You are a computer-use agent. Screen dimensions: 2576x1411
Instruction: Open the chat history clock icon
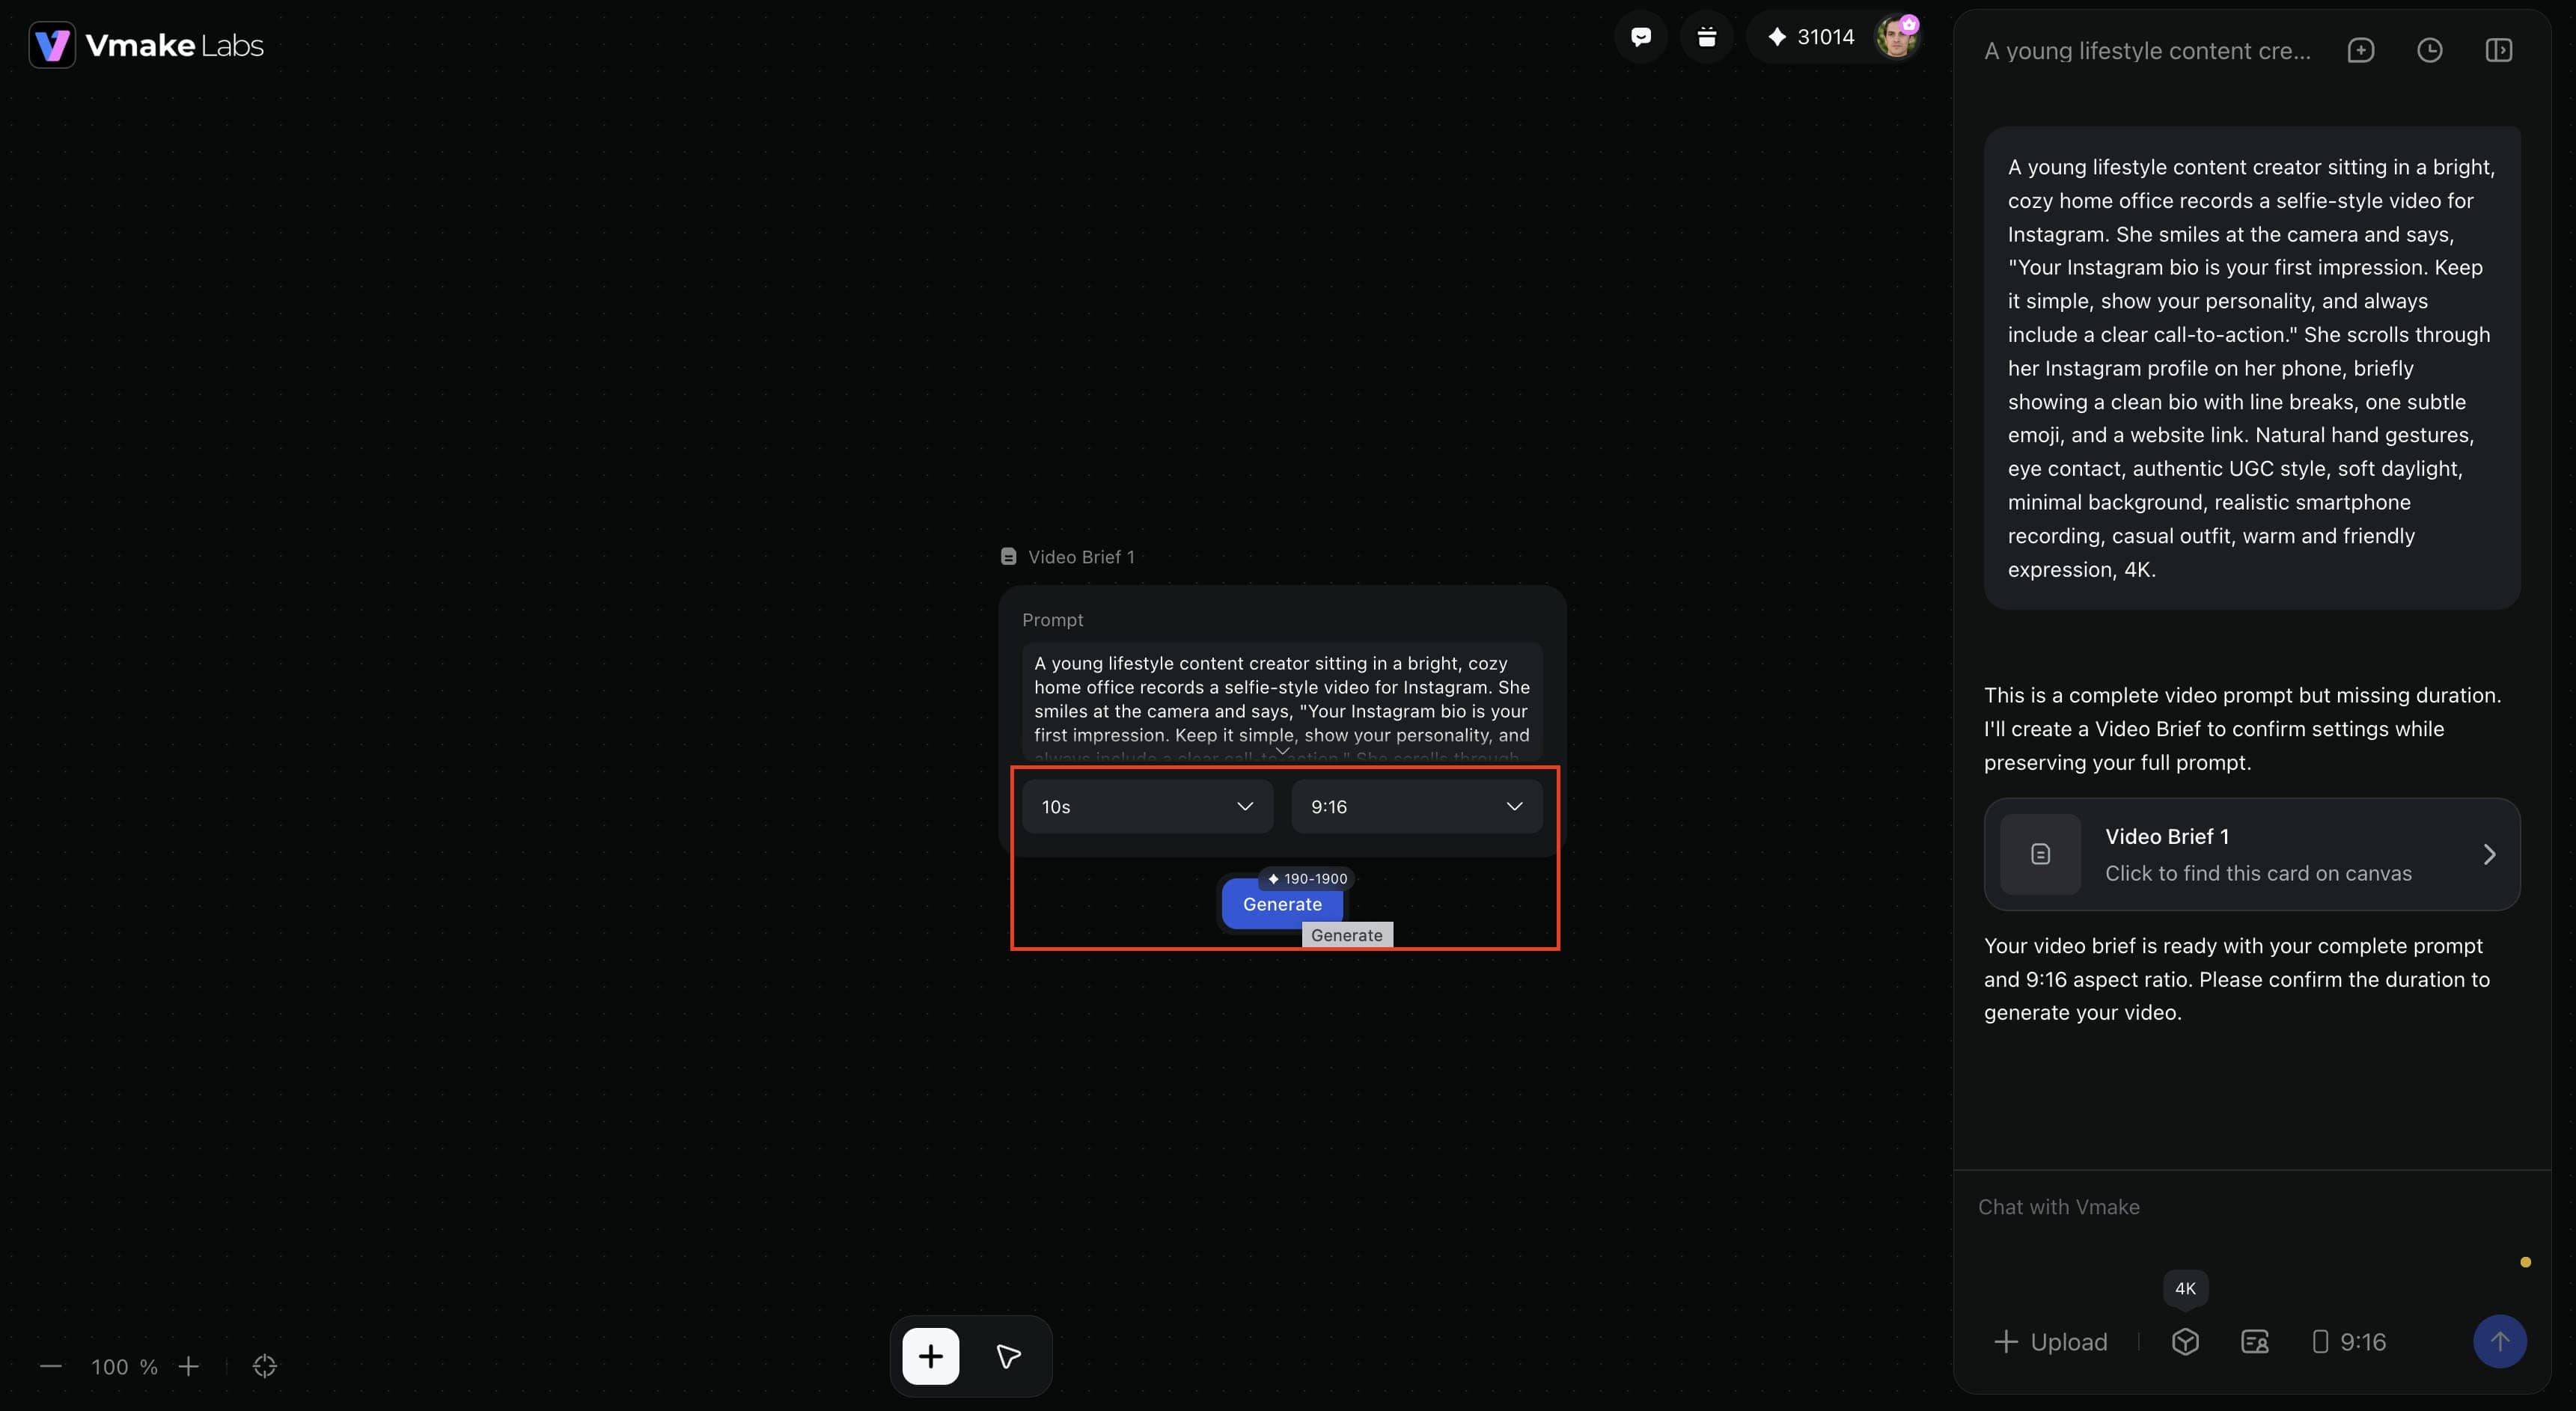pos(2429,50)
